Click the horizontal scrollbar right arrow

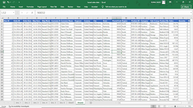(189, 103)
